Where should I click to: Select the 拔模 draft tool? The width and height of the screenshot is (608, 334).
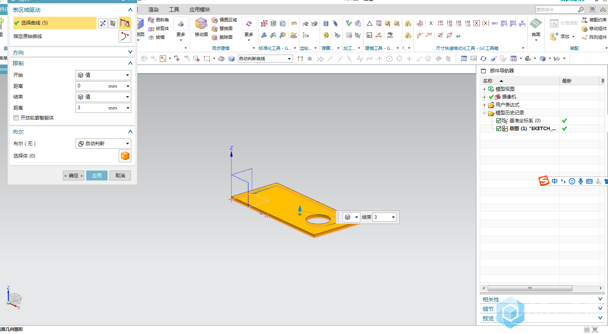tap(157, 37)
